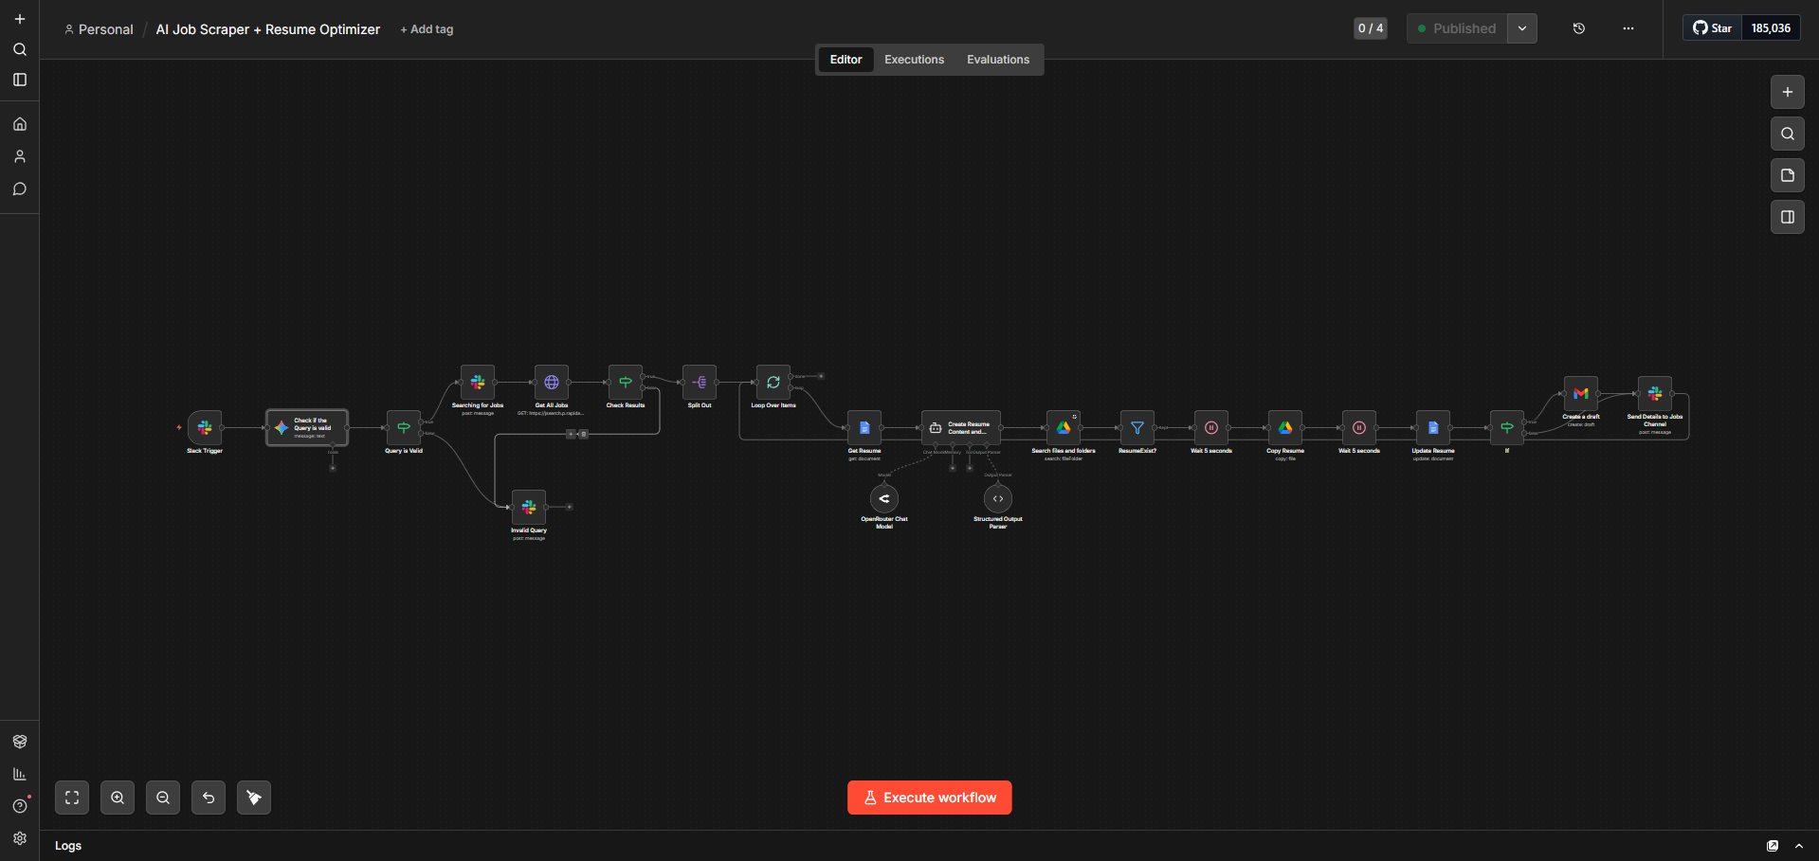Zoom in on the canvas
This screenshot has height=861, width=1819.
[x=118, y=798]
